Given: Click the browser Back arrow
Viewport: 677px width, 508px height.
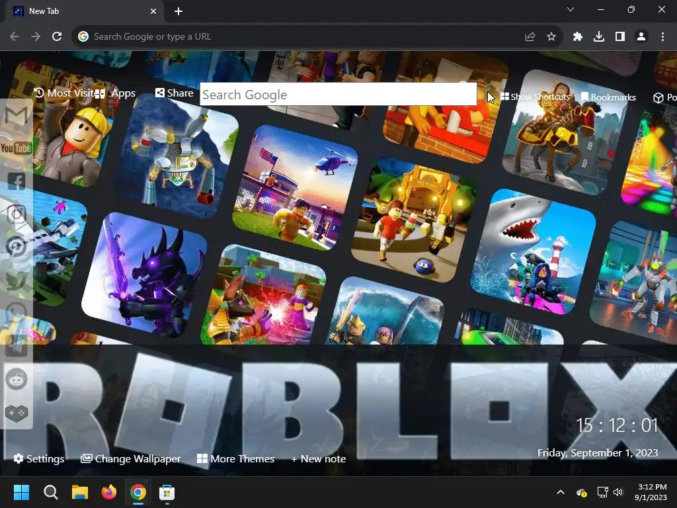Looking at the screenshot, I should pyautogui.click(x=15, y=37).
